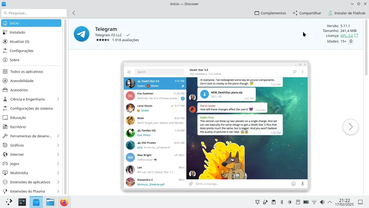Image resolution: width=369 pixels, height=208 pixels.
Task: Click the Compartilhar button
Action: [307, 13]
